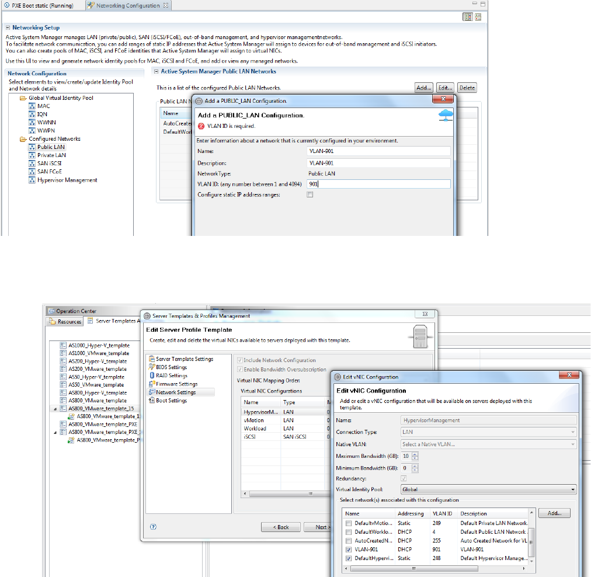
Task: Click the VLAN ID input field
Action: coord(378,184)
